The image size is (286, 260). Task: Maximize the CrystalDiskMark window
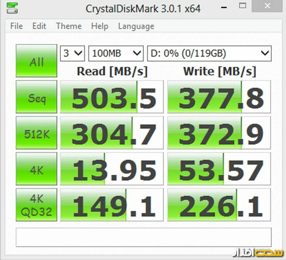coord(242,6)
